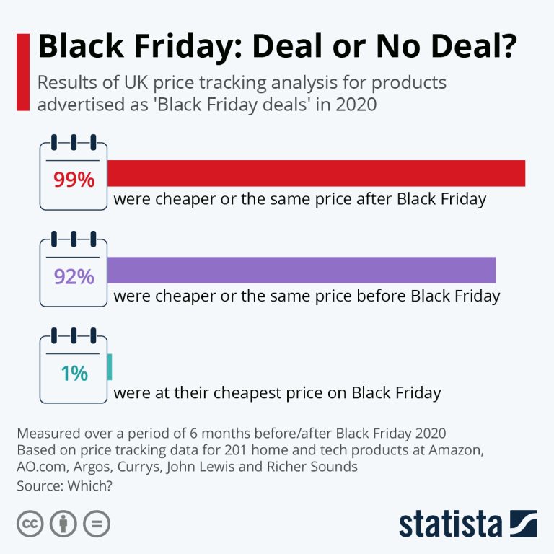Click the red accent bar beside title
Screen dimensions: 554x554
(x=22, y=72)
